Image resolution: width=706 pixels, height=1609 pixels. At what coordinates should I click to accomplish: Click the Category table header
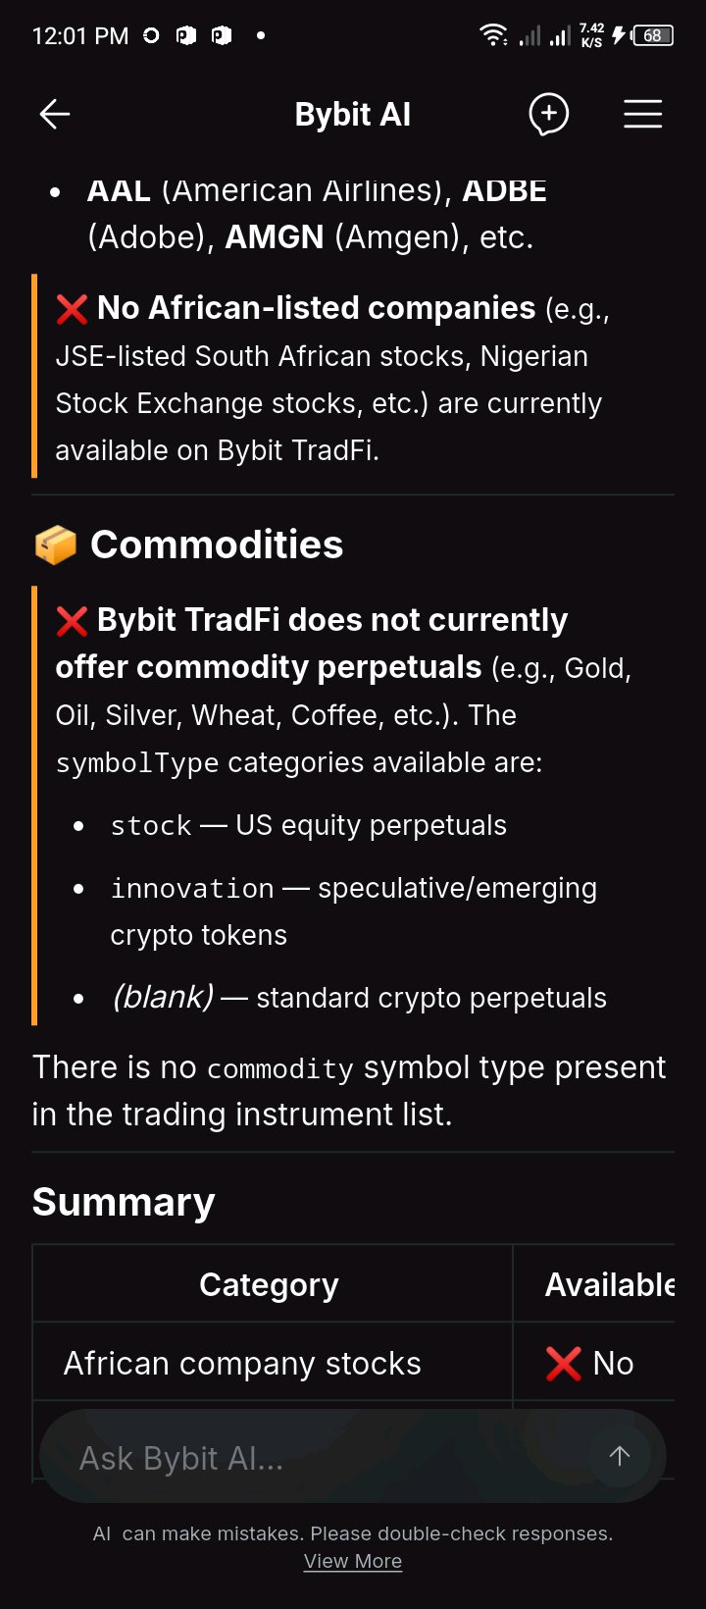point(270,1284)
